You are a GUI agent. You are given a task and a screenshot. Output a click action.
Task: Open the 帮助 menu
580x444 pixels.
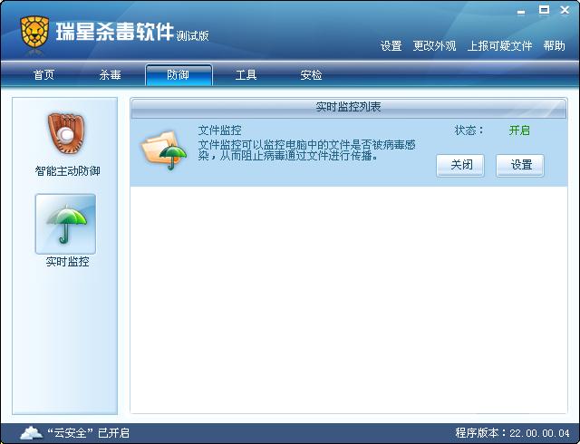point(554,46)
